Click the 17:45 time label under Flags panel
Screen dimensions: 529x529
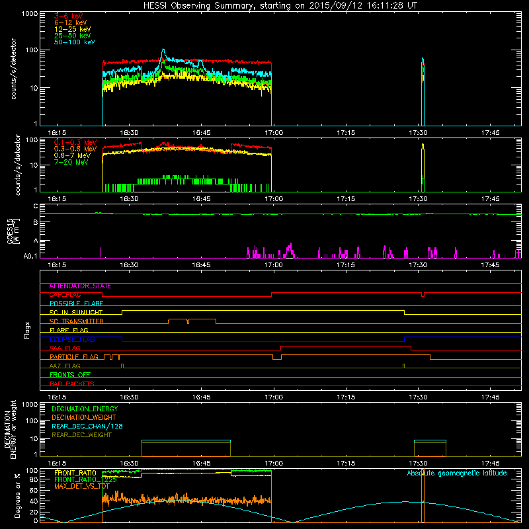tap(490, 397)
